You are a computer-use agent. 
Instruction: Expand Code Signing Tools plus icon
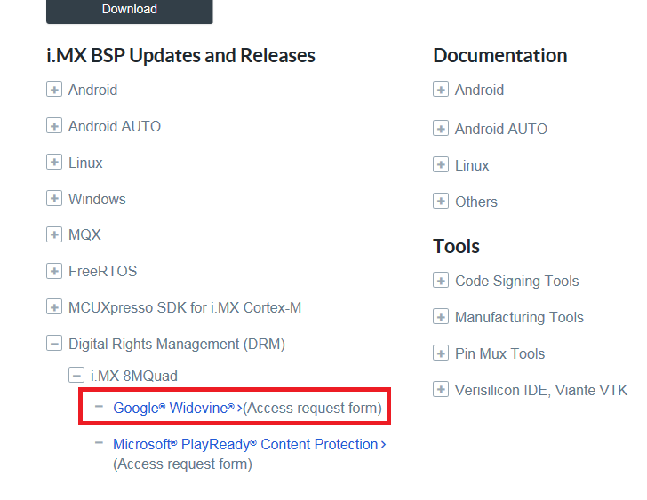coord(441,281)
